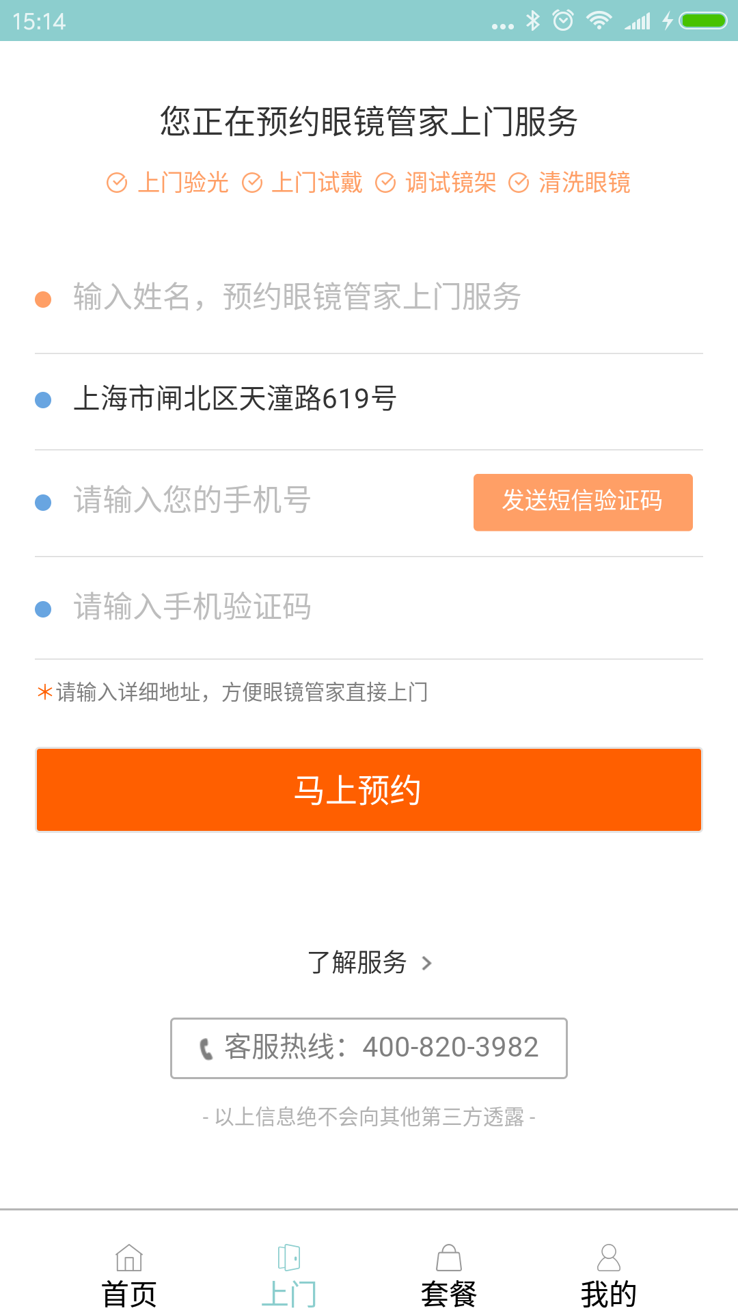The width and height of the screenshot is (738, 1313).
Task: Submit with the 马上预约 button
Action: [369, 790]
